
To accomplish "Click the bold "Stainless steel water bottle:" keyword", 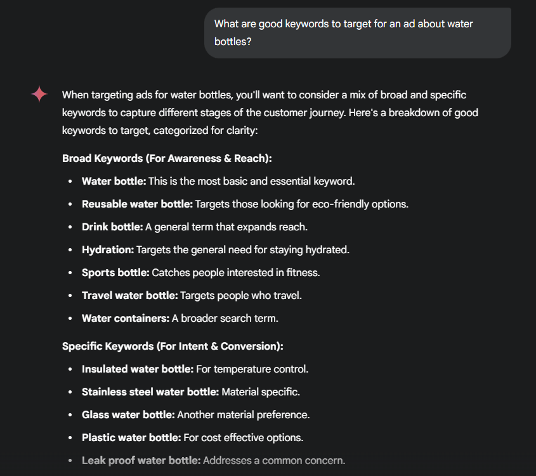I will click(x=150, y=392).
